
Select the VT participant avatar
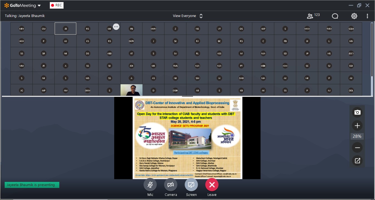(x=219, y=29)
